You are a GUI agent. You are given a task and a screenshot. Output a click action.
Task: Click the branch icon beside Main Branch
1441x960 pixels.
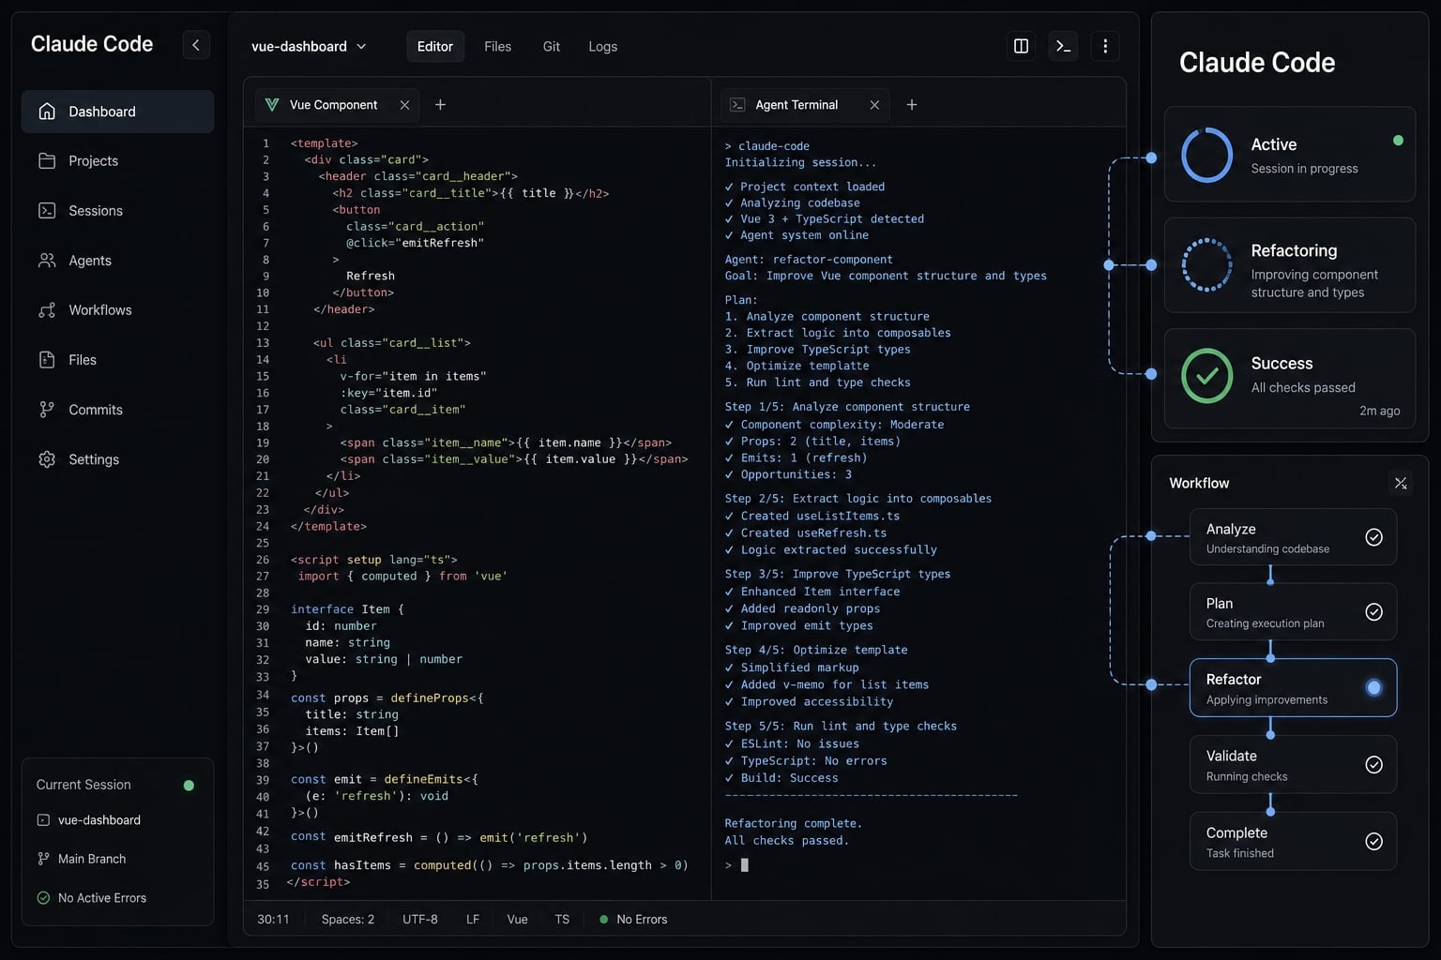[x=43, y=859]
